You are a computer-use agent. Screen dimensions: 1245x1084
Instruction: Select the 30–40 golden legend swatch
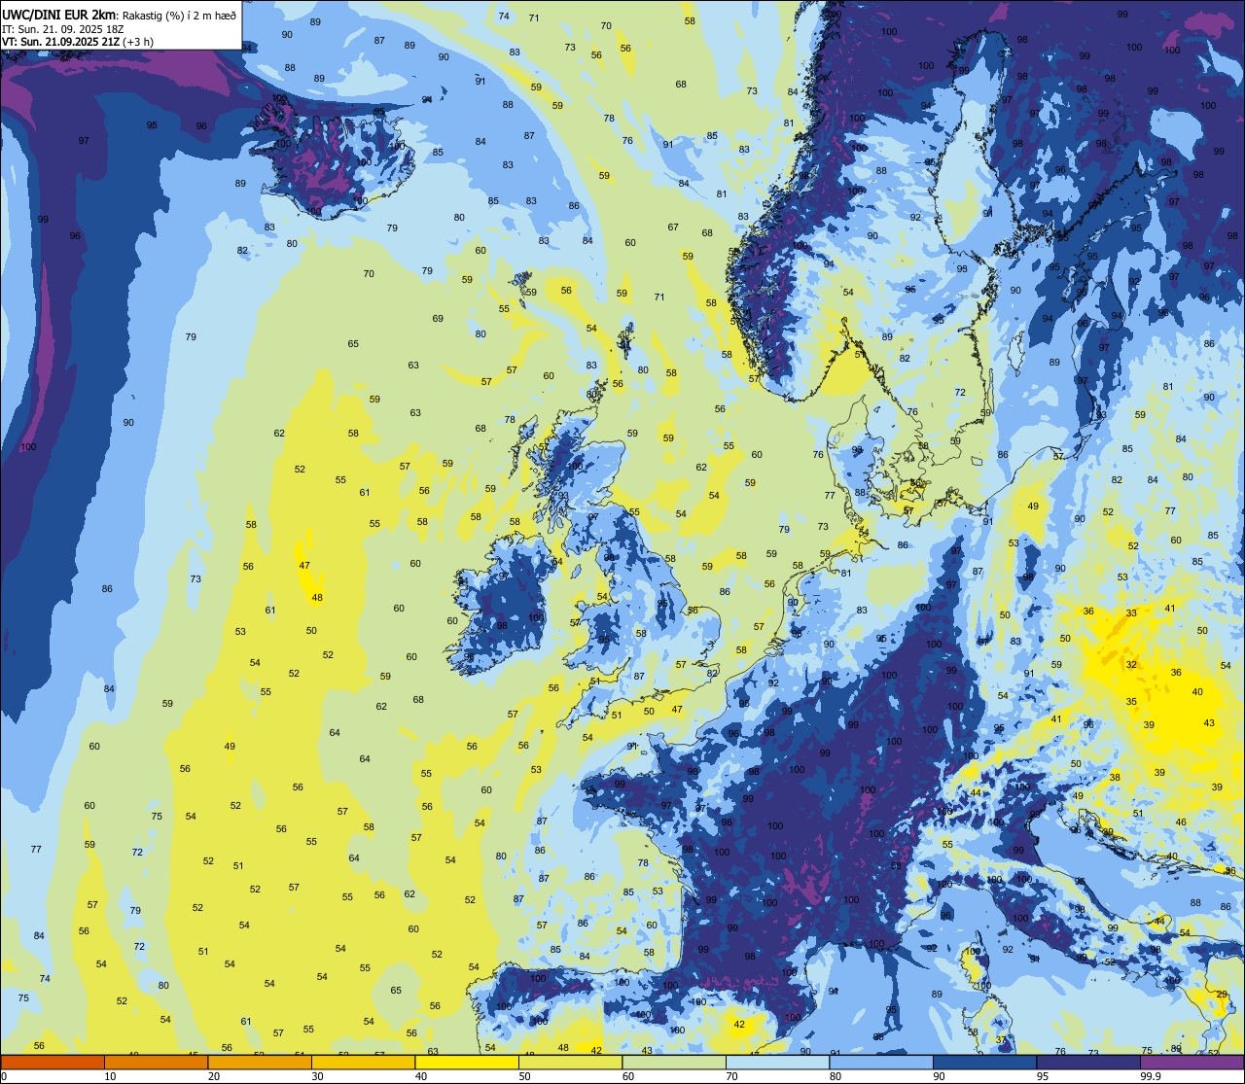[363, 1063]
